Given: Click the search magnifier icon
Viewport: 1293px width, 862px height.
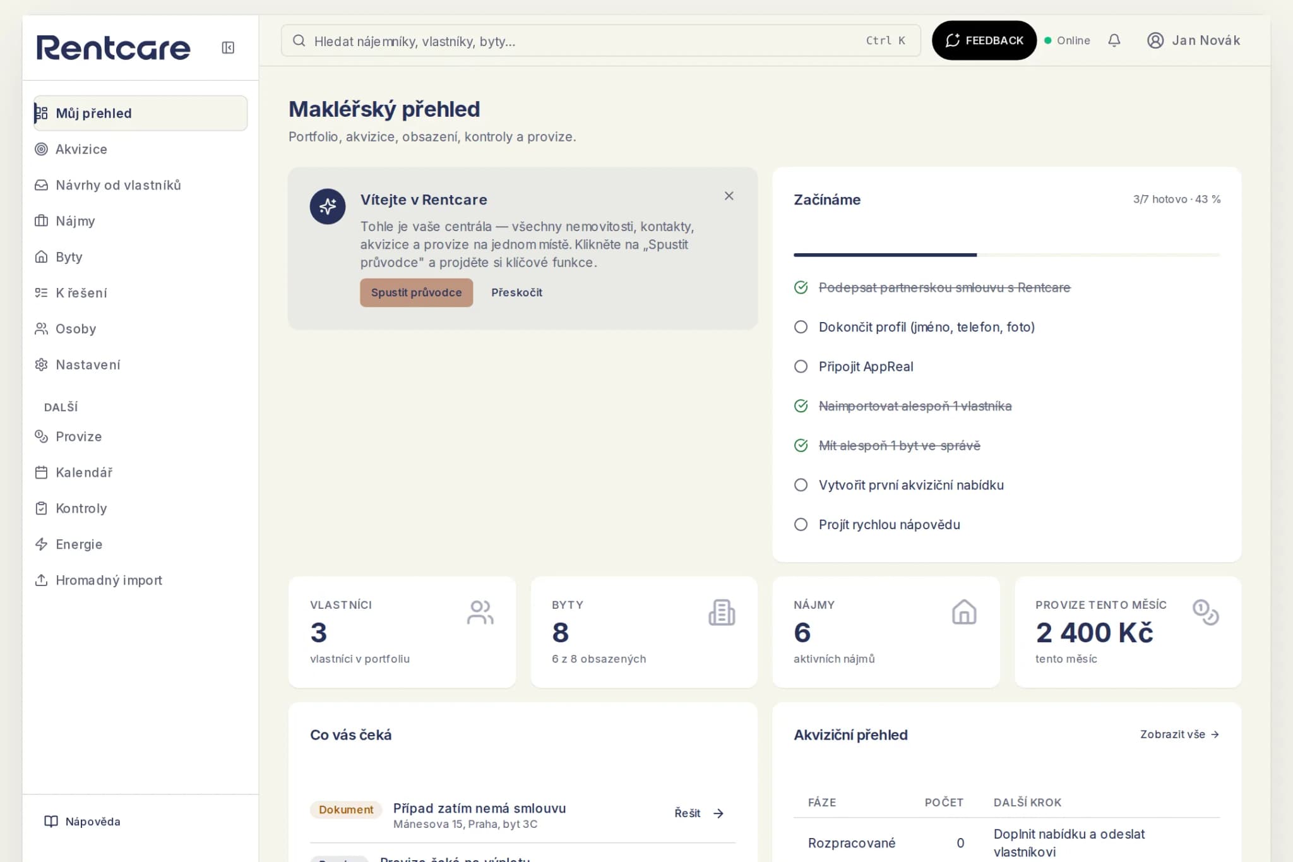Looking at the screenshot, I should pos(299,41).
